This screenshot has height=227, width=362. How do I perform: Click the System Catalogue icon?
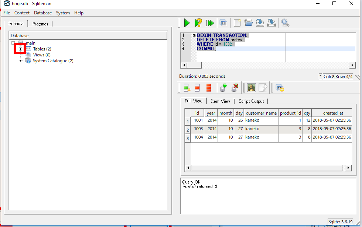click(x=28, y=61)
